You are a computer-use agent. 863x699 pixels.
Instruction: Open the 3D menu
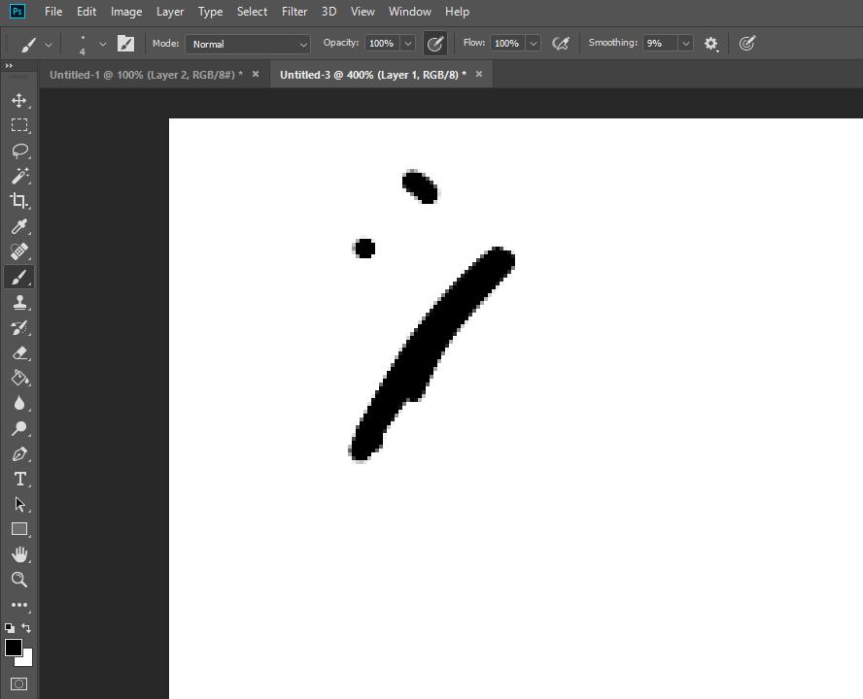pyautogui.click(x=328, y=12)
